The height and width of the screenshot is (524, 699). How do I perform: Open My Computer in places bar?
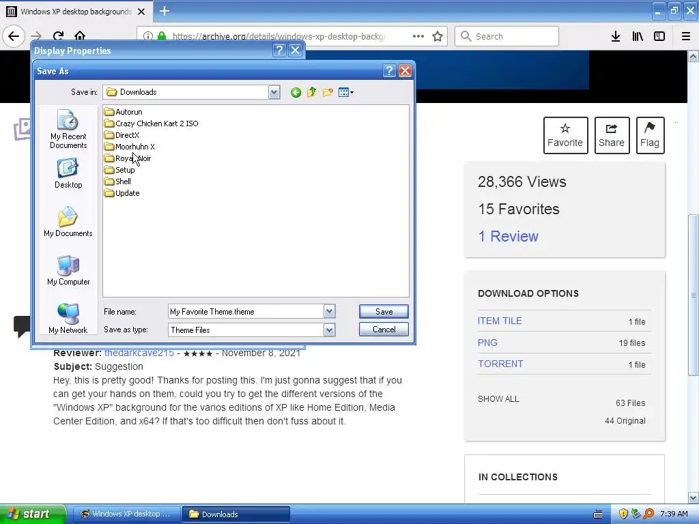point(68,270)
